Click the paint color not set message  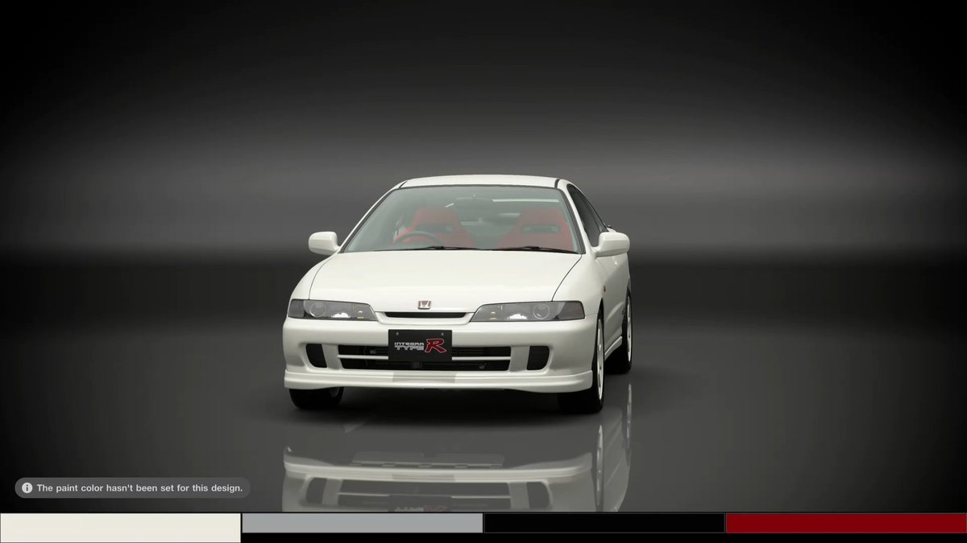[139, 487]
